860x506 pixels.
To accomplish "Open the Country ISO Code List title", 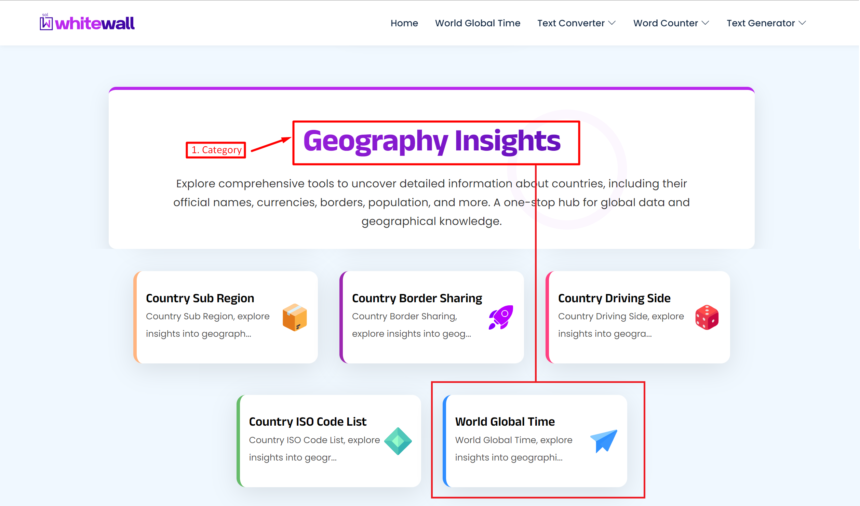I will pyautogui.click(x=307, y=422).
